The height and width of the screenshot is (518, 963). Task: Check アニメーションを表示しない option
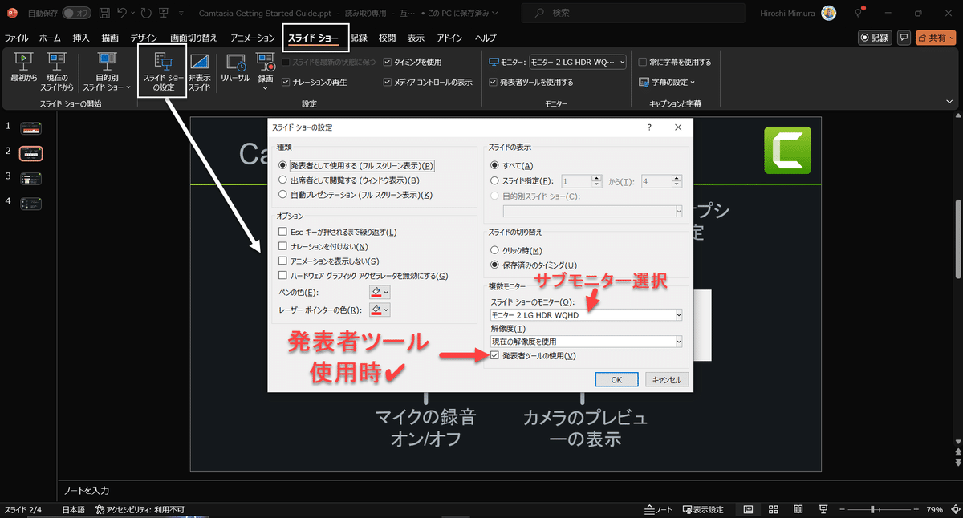coord(282,261)
